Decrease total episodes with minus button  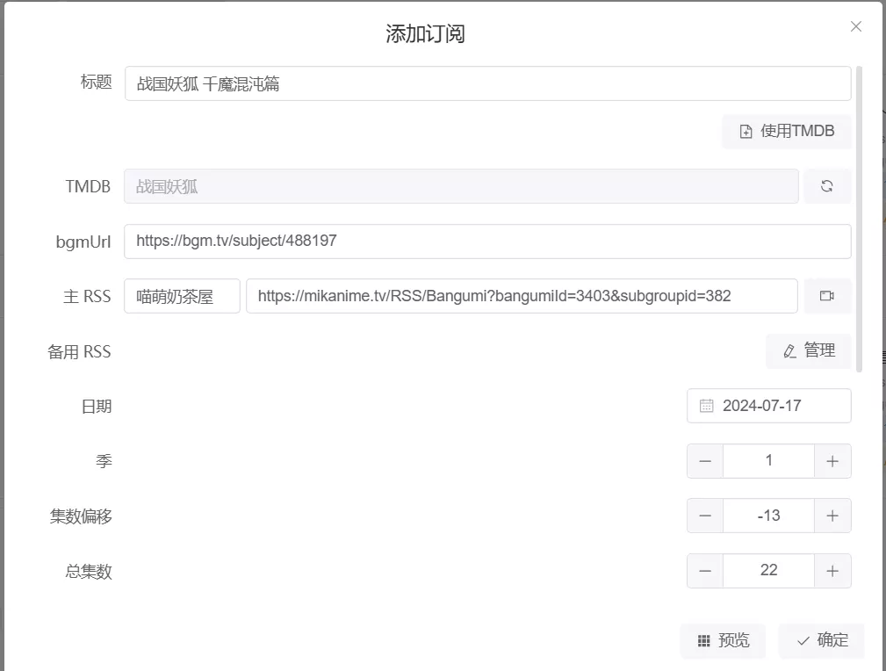[x=705, y=571]
